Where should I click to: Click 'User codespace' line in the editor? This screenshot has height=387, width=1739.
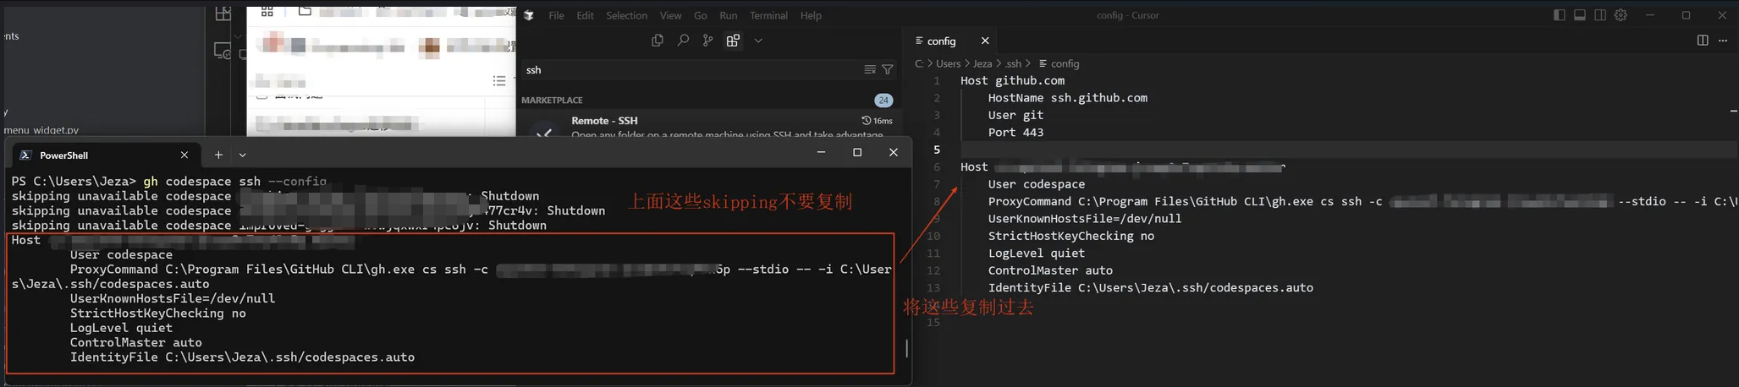[x=1037, y=184]
